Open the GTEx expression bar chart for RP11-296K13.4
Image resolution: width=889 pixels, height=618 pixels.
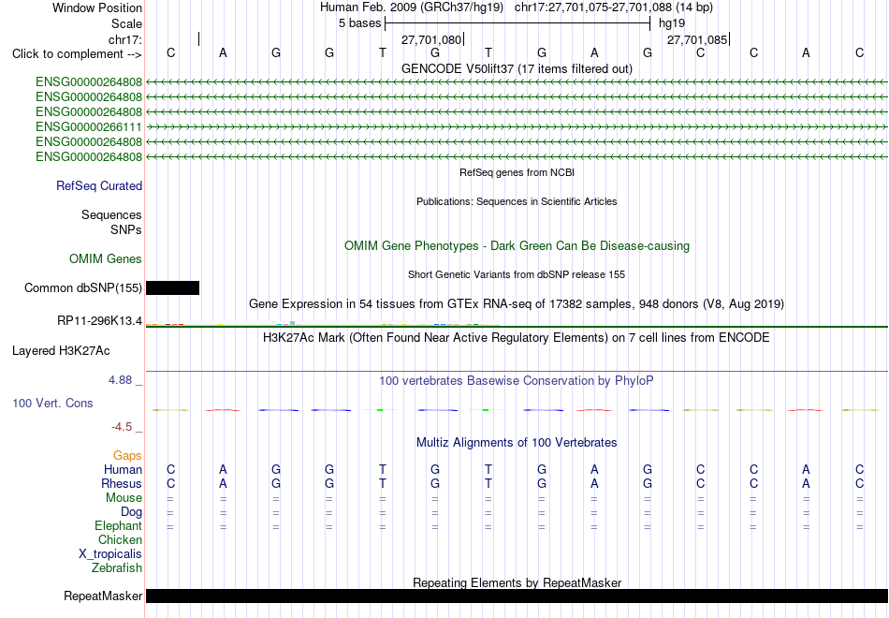323,324
